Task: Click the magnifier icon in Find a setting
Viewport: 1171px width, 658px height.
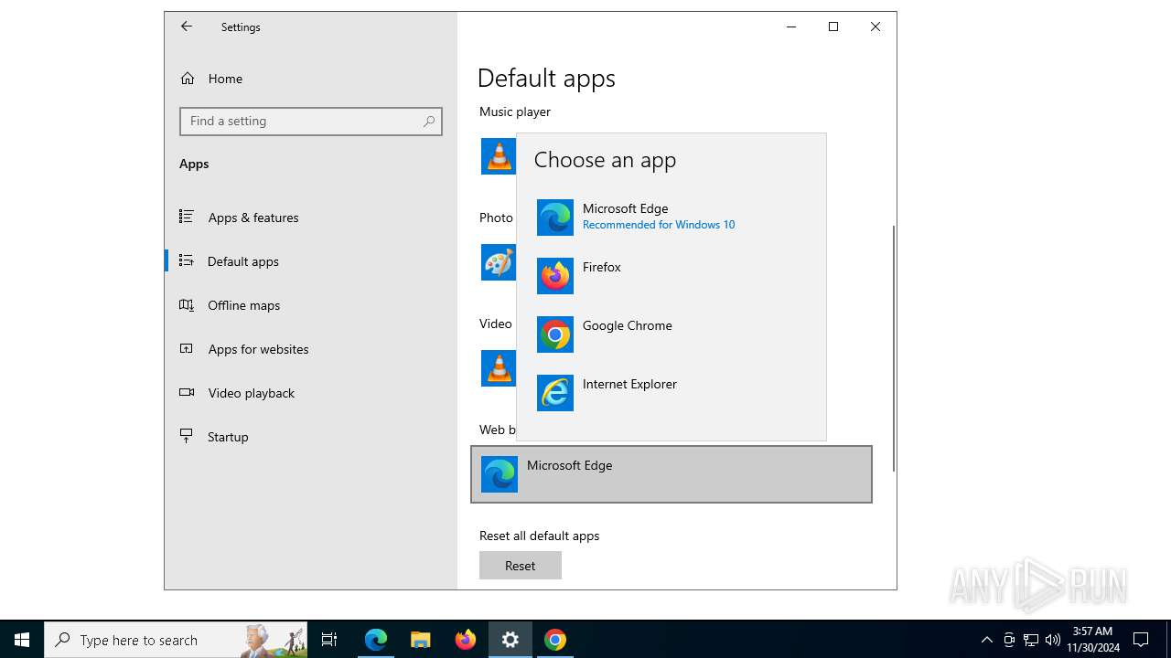Action: pyautogui.click(x=429, y=121)
